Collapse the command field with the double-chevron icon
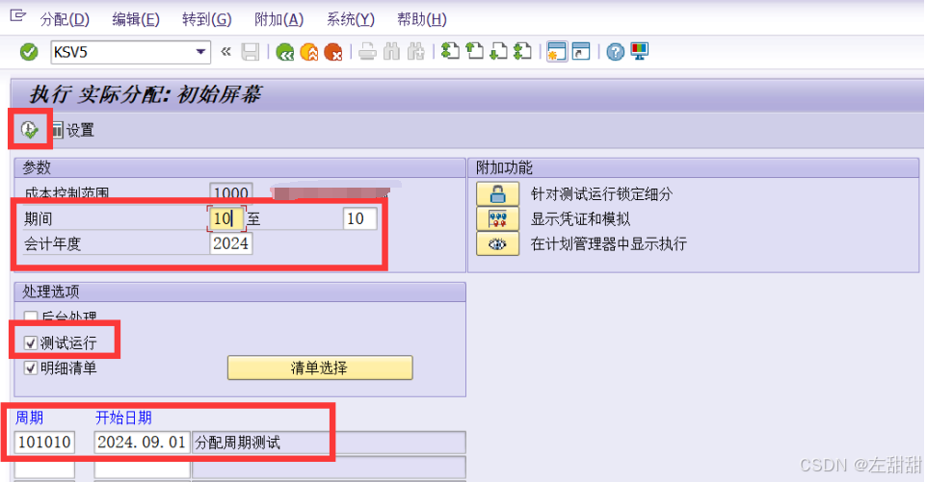This screenshot has width=926, height=482. tap(225, 52)
